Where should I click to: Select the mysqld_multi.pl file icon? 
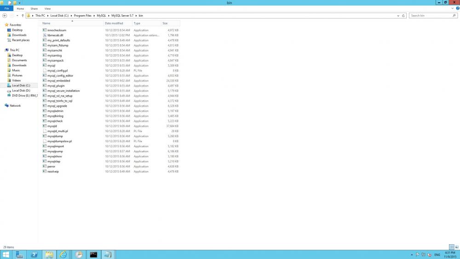[45, 131]
